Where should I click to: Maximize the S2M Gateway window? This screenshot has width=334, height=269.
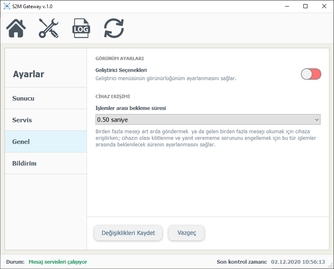(x=305, y=7)
